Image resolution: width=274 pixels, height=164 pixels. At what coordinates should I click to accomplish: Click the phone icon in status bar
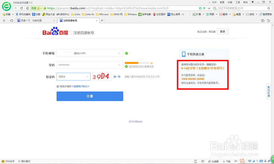[x=196, y=161]
